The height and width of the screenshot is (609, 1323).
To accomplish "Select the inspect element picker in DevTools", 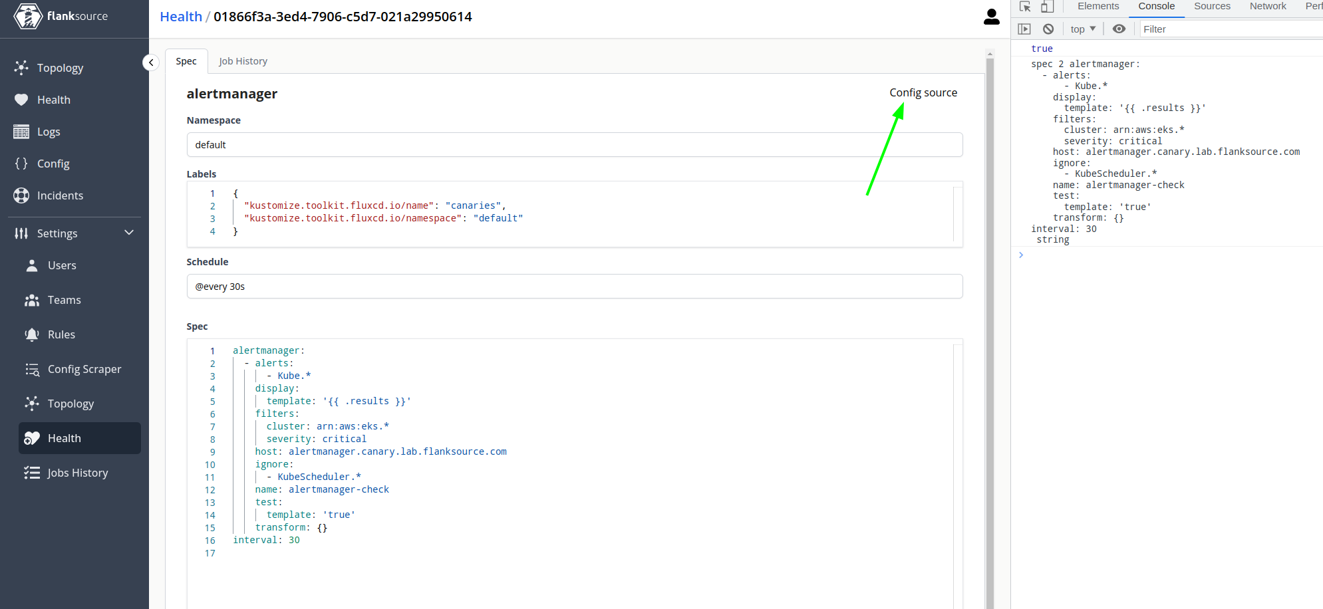I will 1025,6.
